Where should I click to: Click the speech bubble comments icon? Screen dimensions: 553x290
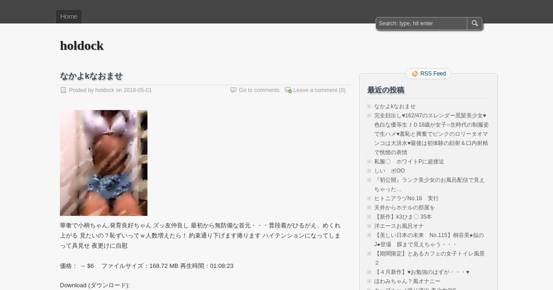233,90
